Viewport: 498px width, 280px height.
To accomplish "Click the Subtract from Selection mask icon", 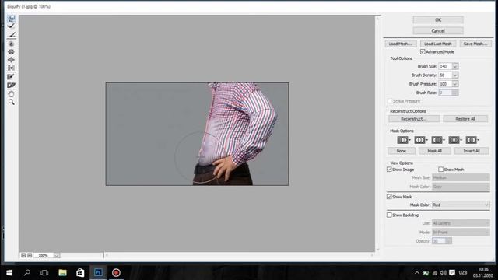I will [x=437, y=140].
